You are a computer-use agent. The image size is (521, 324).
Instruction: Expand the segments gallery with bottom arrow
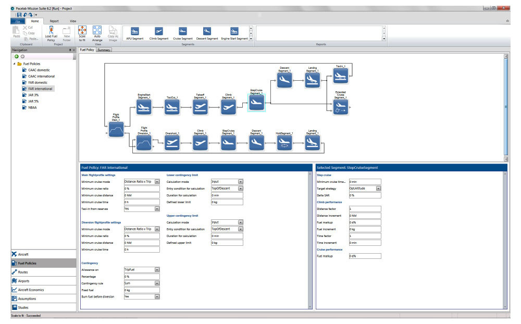coord(251,39)
